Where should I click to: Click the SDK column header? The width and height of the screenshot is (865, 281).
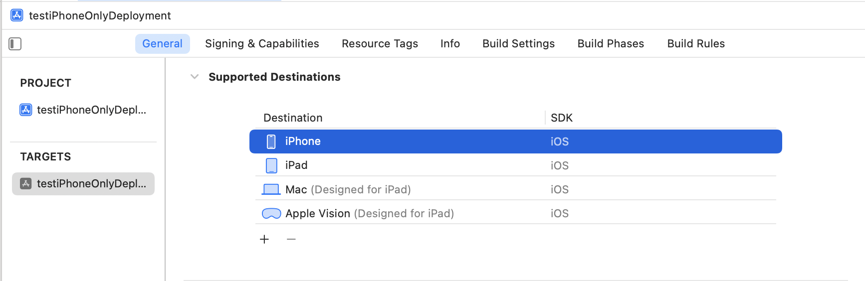(x=562, y=118)
